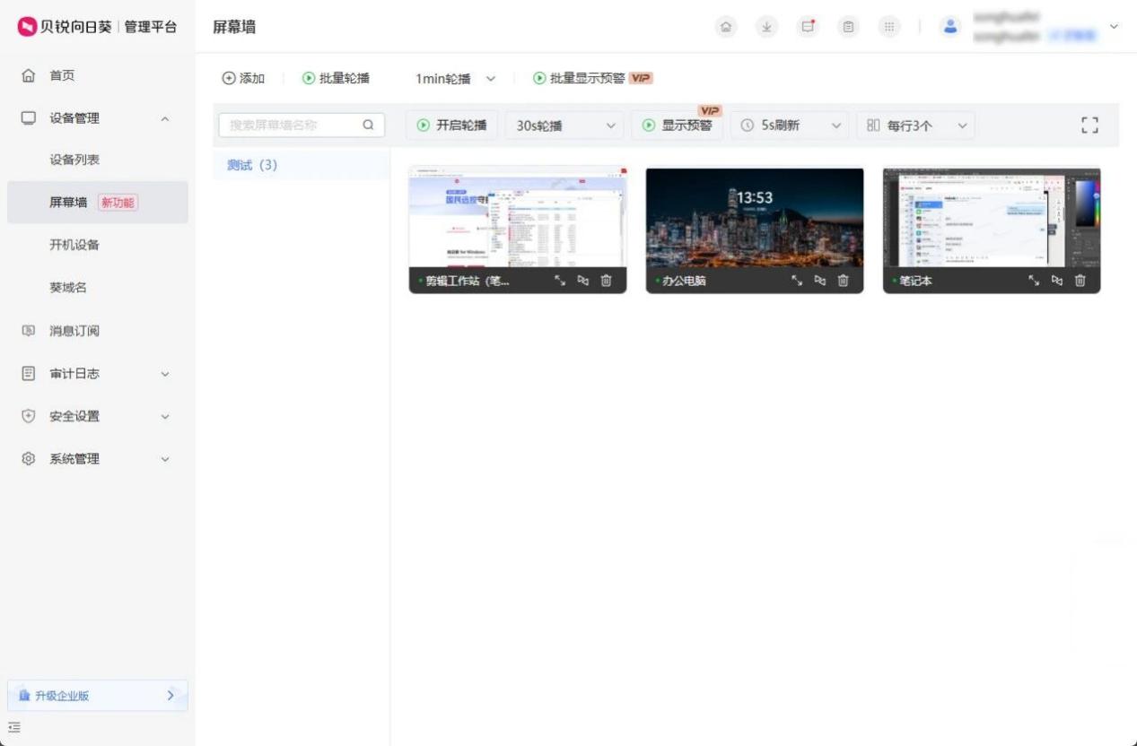Click expand icon on 办公电脑 card

[797, 281]
